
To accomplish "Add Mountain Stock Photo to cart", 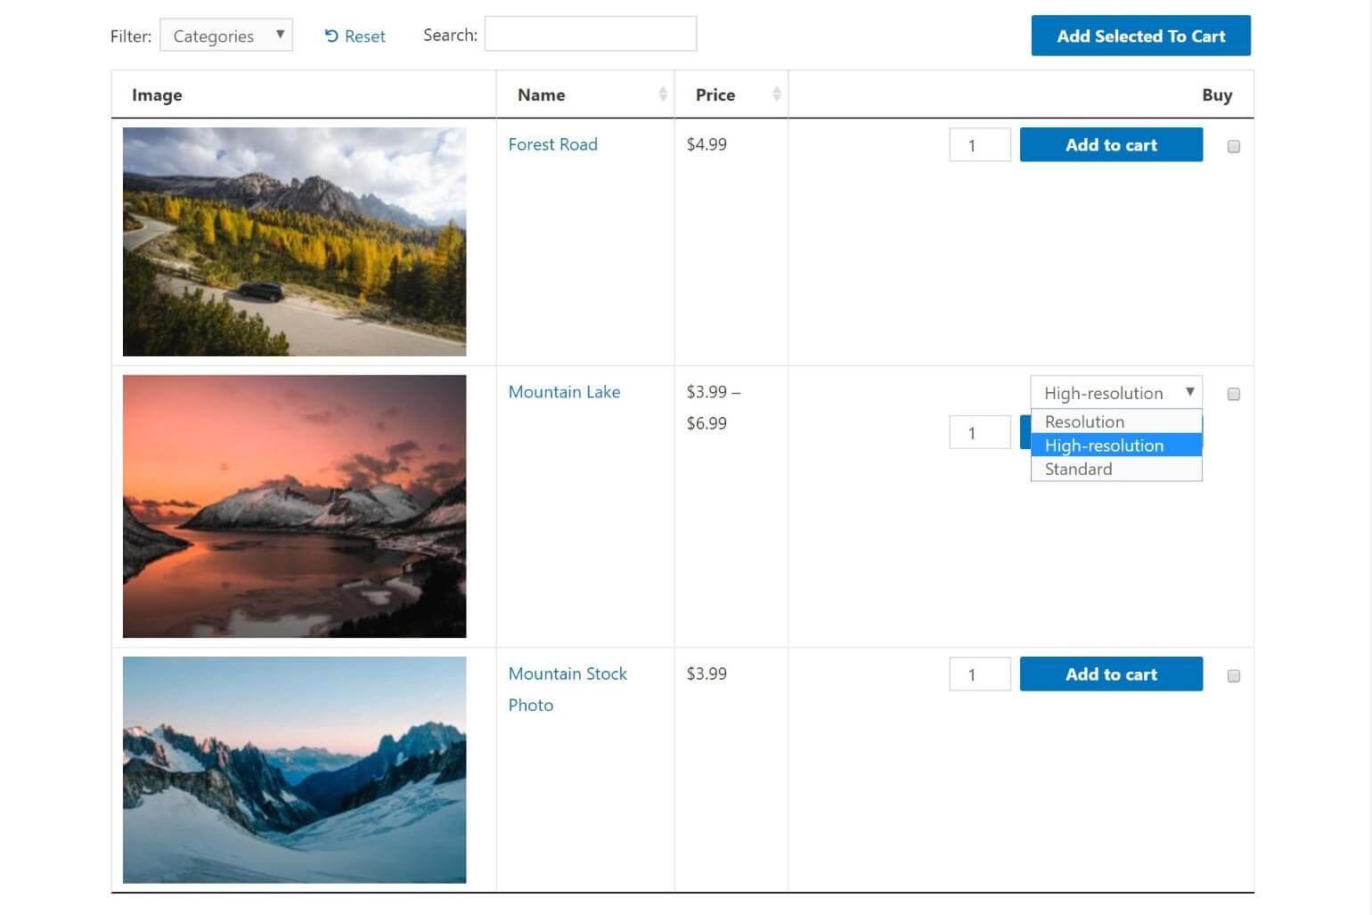I will pyautogui.click(x=1110, y=674).
